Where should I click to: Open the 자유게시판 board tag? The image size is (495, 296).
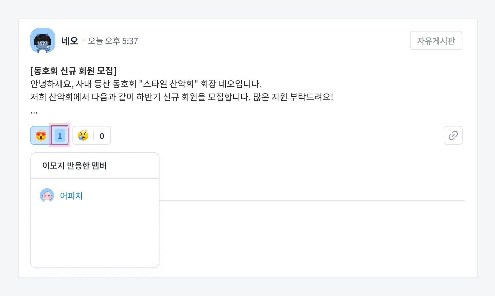436,40
